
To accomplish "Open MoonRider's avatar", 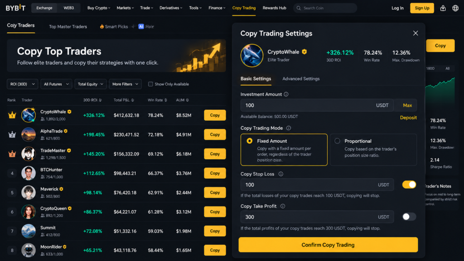I will tap(29, 250).
